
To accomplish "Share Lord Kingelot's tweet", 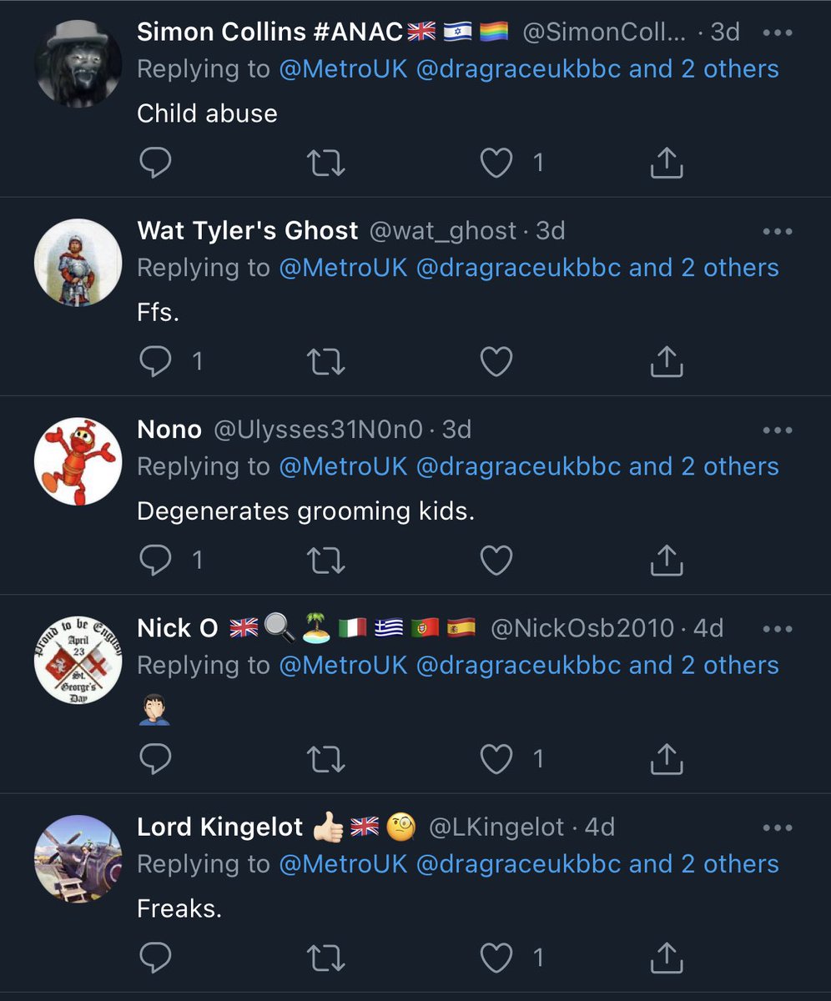I will tap(667, 958).
